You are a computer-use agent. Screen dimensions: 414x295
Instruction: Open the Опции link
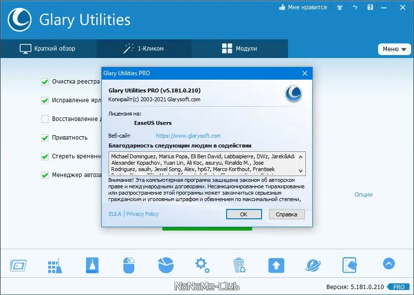click(x=363, y=195)
